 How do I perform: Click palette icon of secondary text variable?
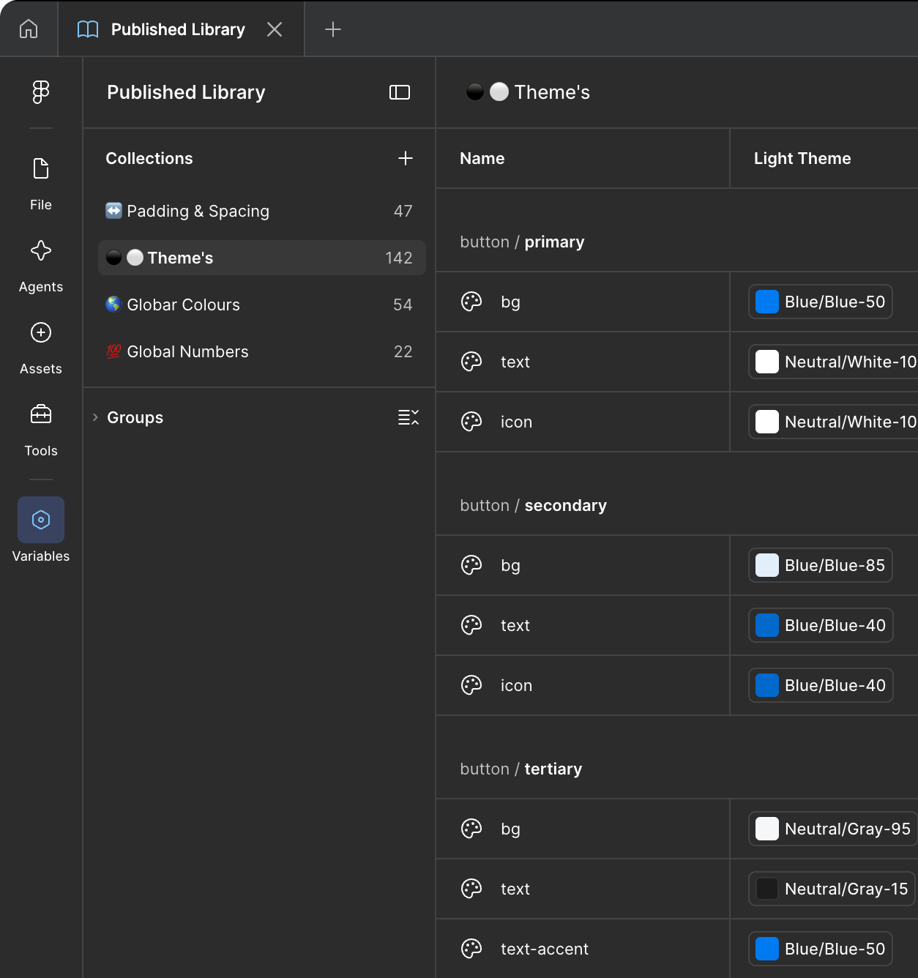click(471, 625)
